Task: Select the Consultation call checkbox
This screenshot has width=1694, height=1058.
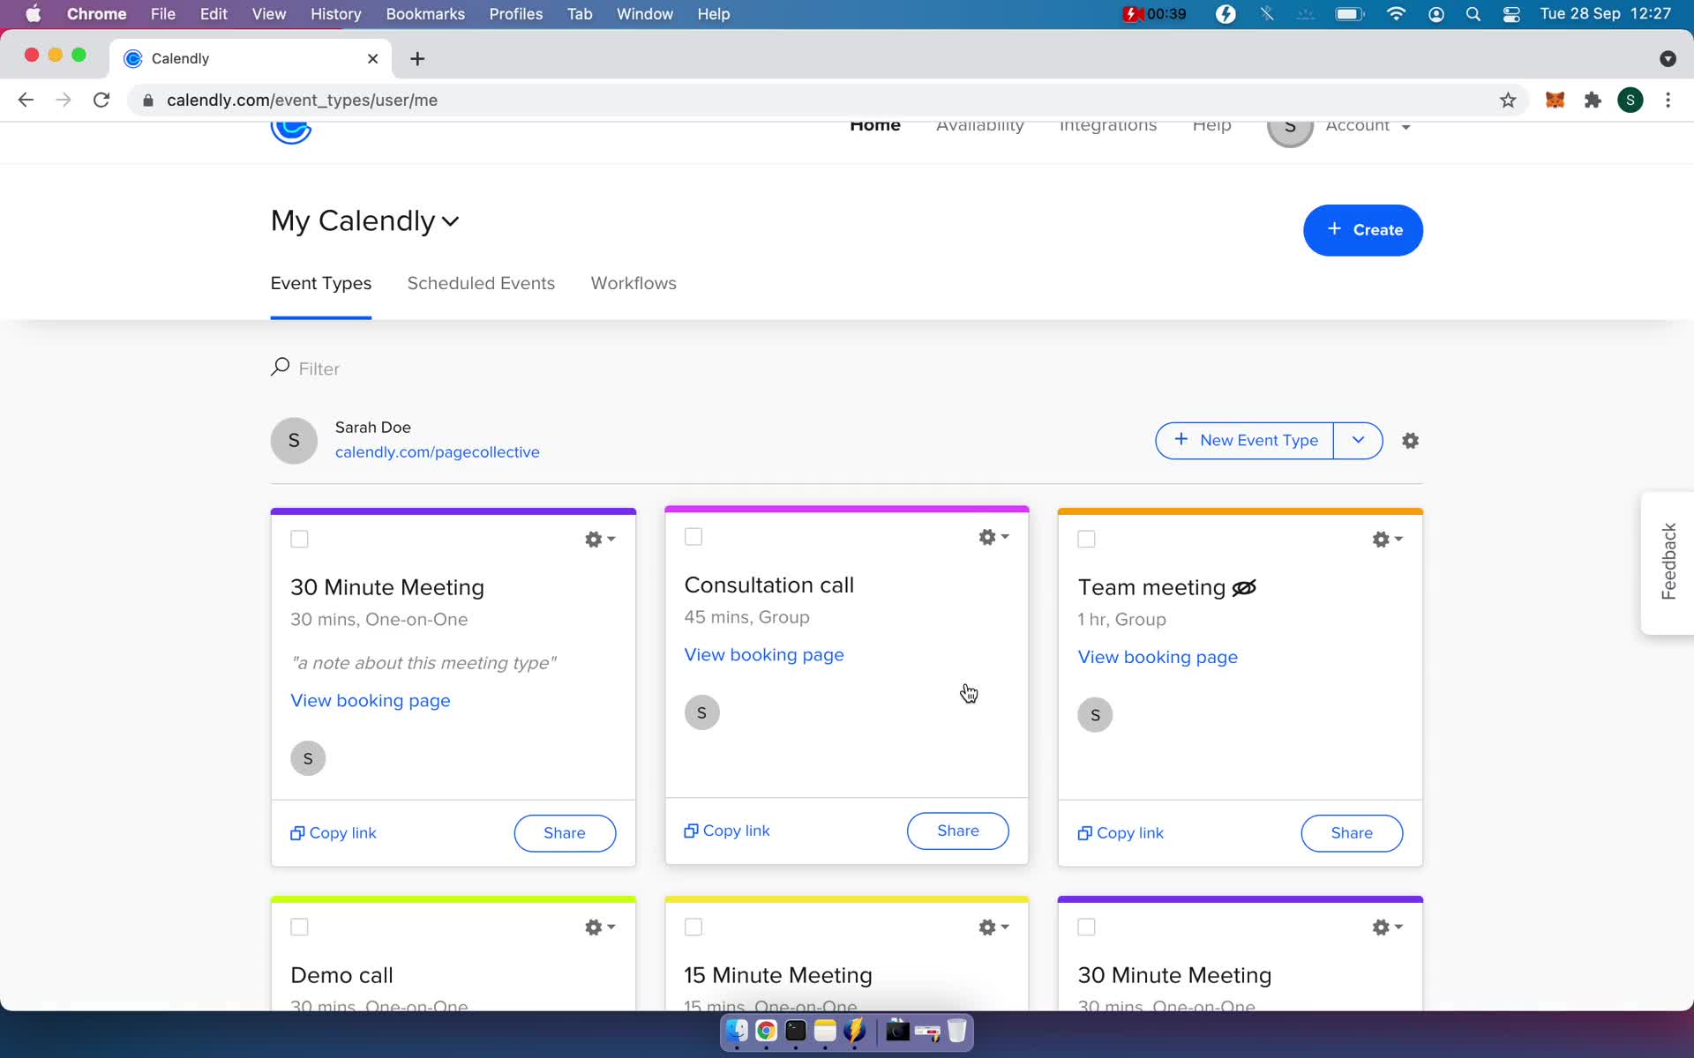Action: [x=693, y=537]
